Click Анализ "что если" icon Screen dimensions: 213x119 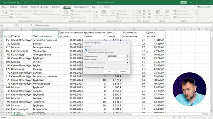click(158, 12)
